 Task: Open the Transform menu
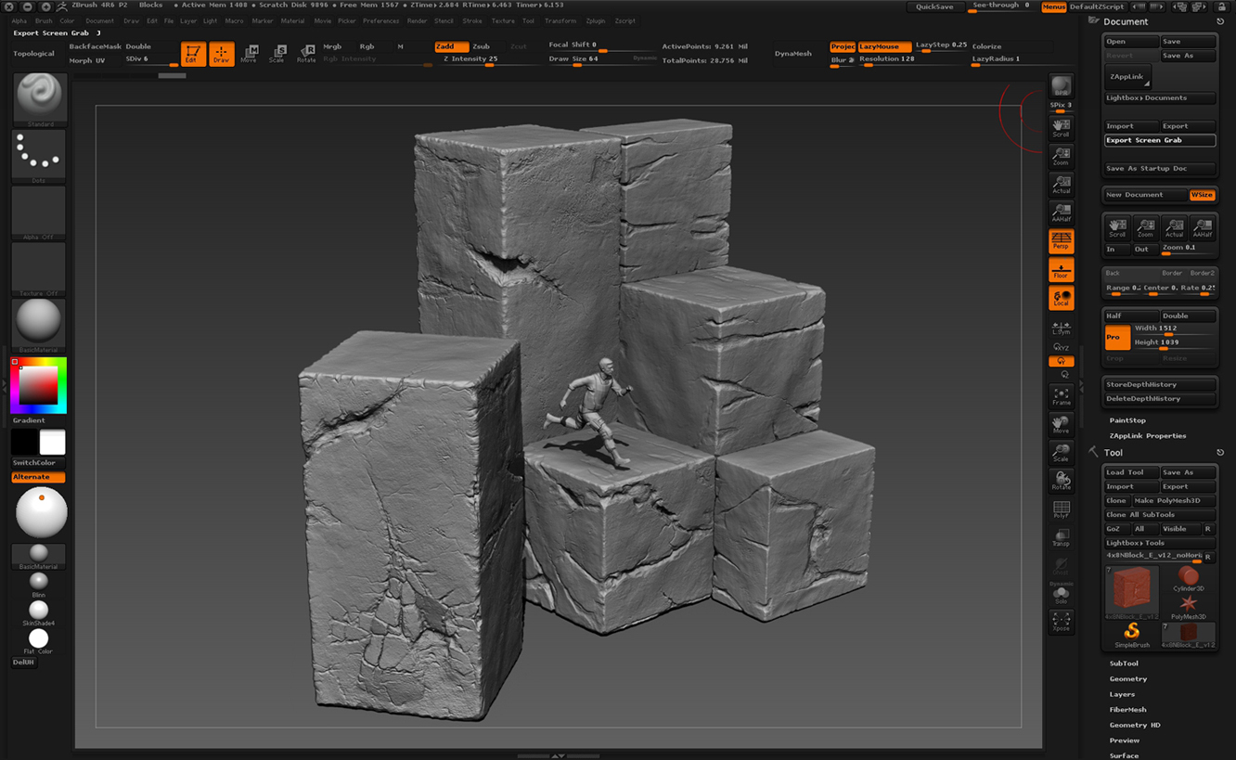[560, 20]
